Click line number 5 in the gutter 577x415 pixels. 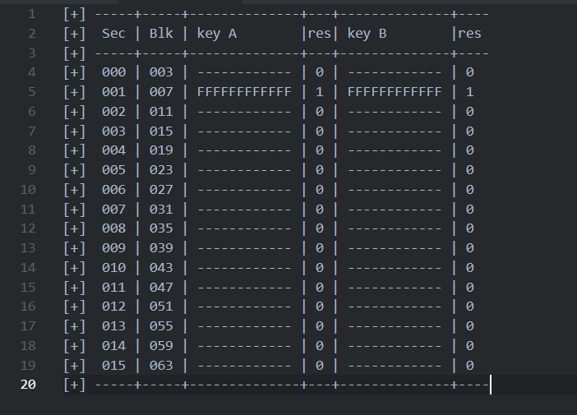pyautogui.click(x=31, y=92)
